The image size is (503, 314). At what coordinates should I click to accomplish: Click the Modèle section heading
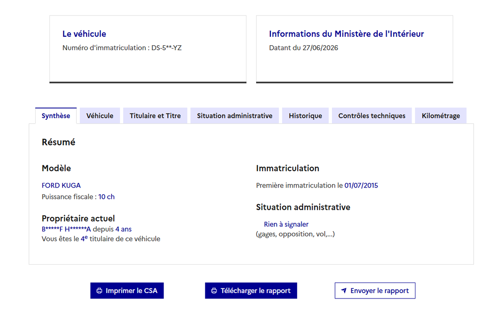coord(57,168)
